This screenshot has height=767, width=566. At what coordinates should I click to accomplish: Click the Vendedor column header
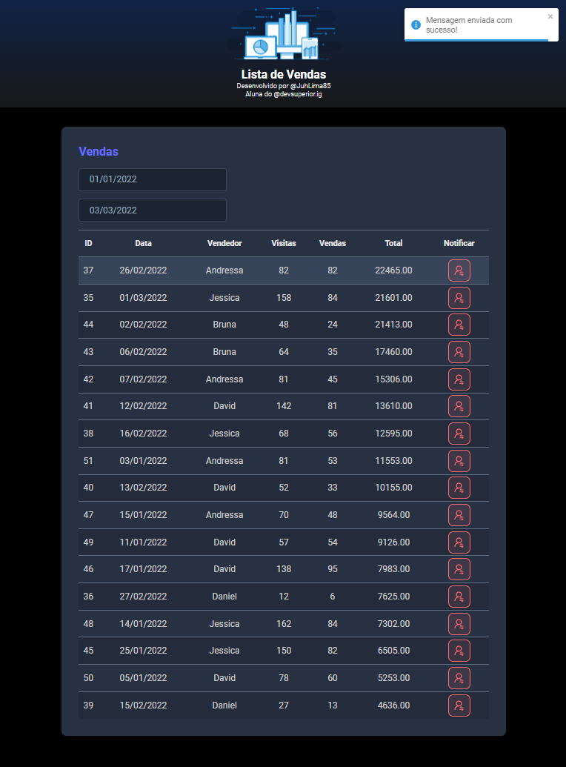(x=224, y=243)
